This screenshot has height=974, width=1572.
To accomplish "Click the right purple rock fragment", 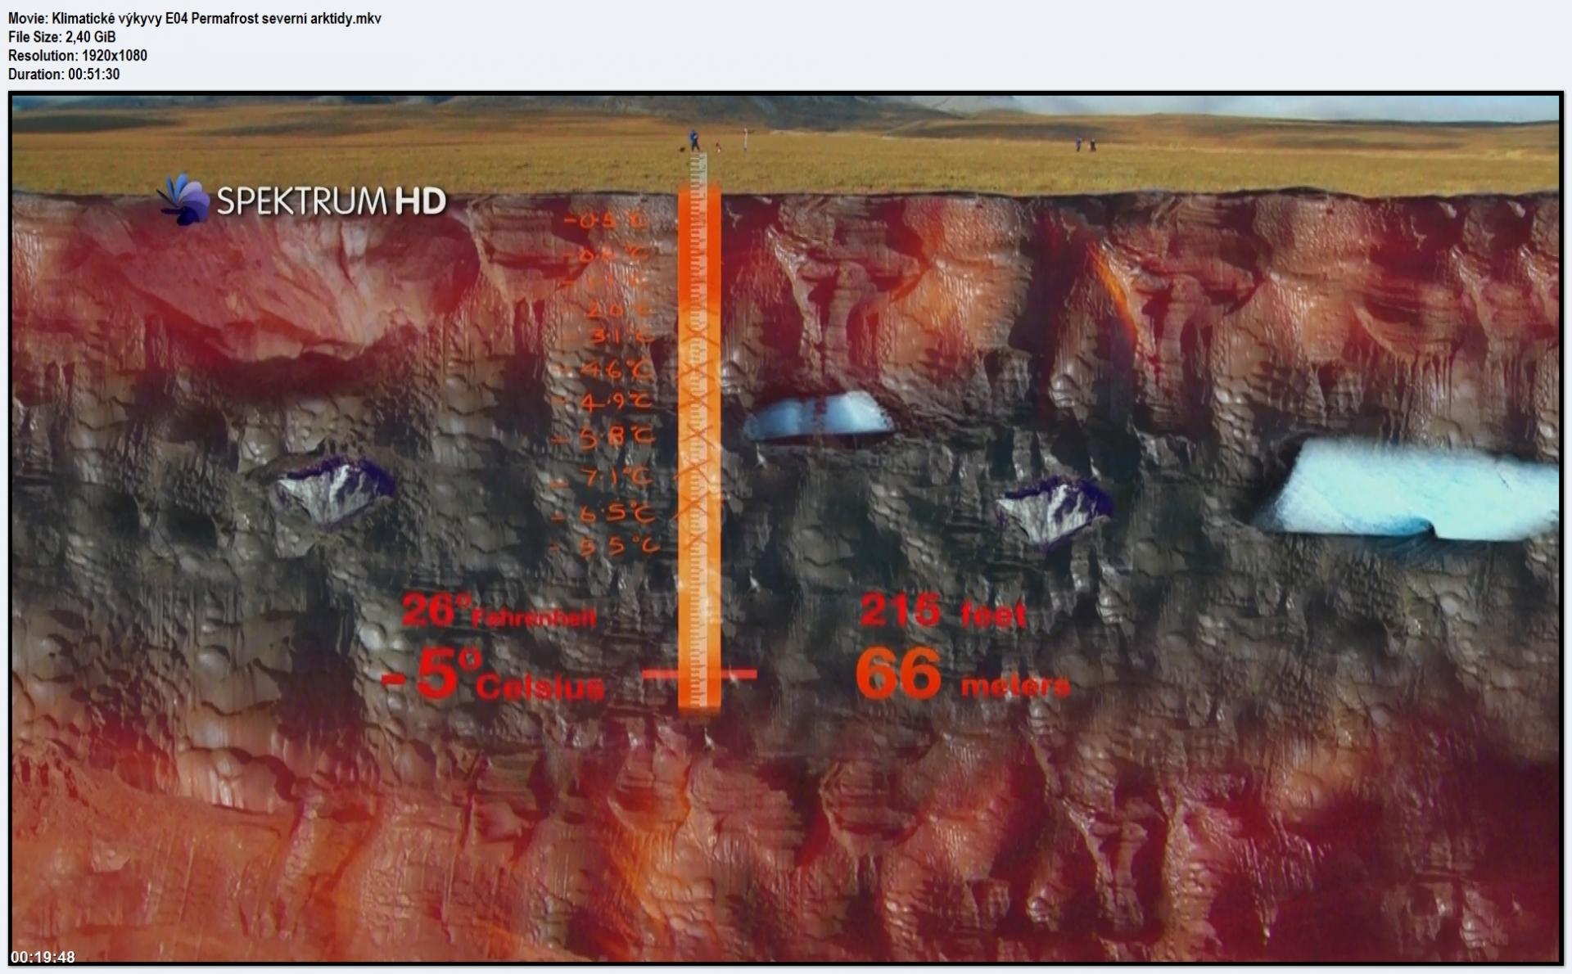I will pos(1054,507).
